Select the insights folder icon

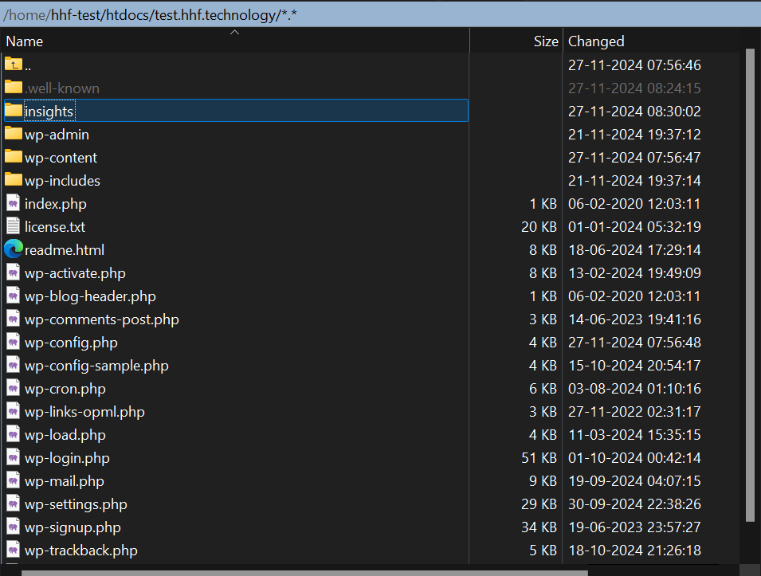coord(14,111)
